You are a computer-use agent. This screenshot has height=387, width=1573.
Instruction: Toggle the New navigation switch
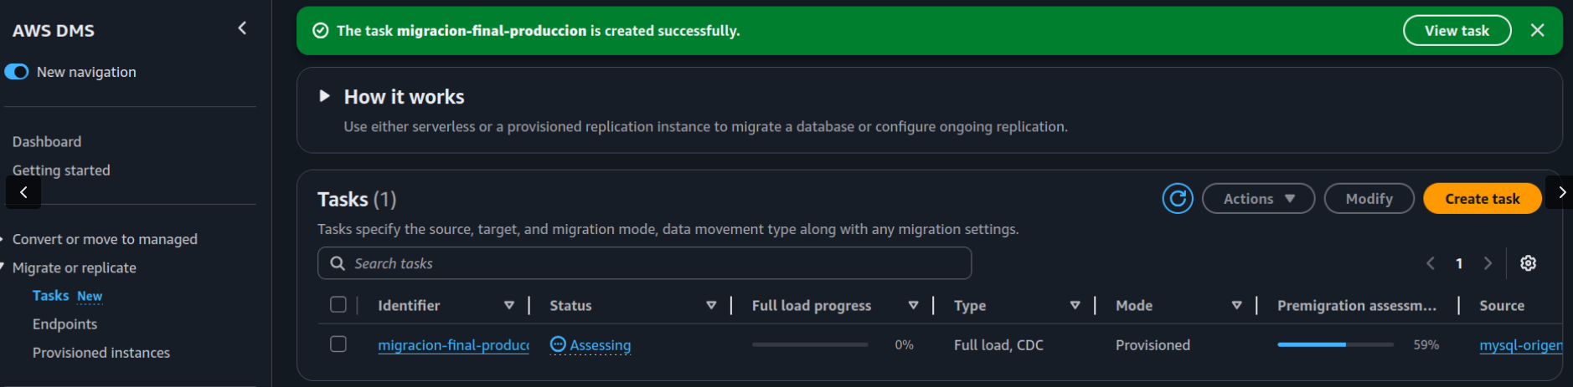(x=17, y=72)
